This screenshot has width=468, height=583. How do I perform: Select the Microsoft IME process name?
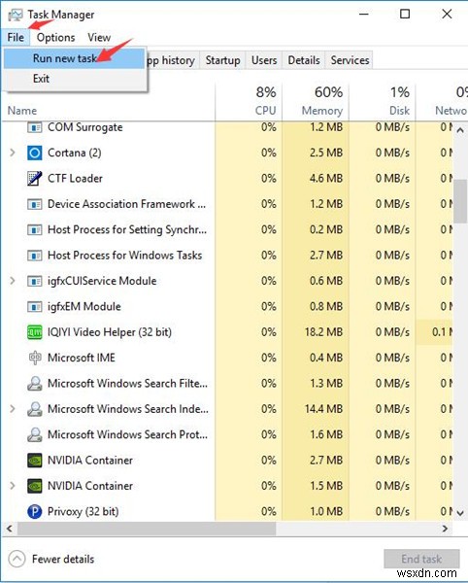82,358
